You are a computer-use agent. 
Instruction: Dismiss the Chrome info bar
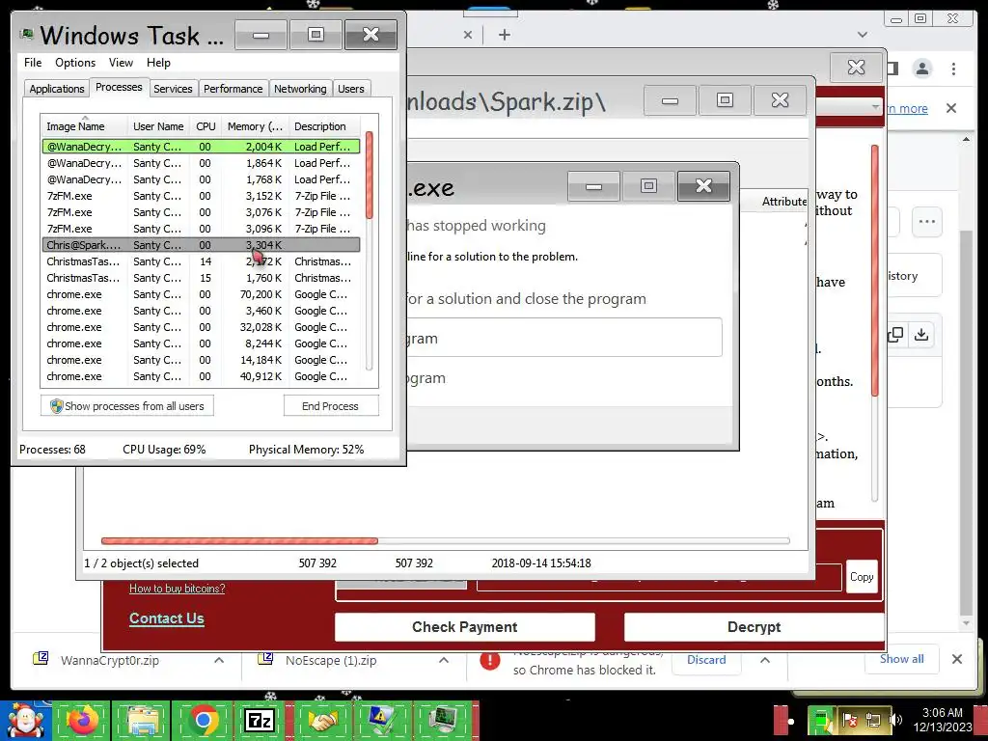[951, 108]
